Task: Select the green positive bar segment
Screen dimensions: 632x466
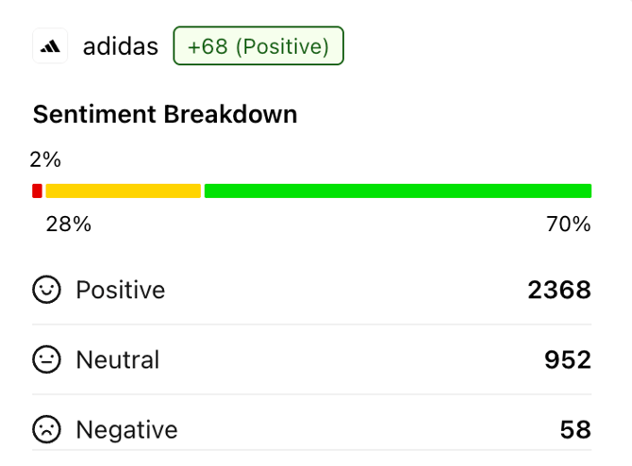Action: 397,191
